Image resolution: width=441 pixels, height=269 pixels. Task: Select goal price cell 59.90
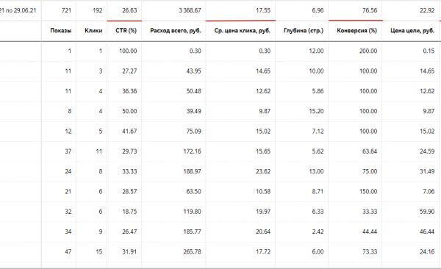click(427, 212)
